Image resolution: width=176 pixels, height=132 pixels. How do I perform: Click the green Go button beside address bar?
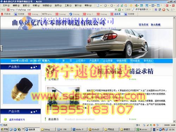tap(119, 10)
